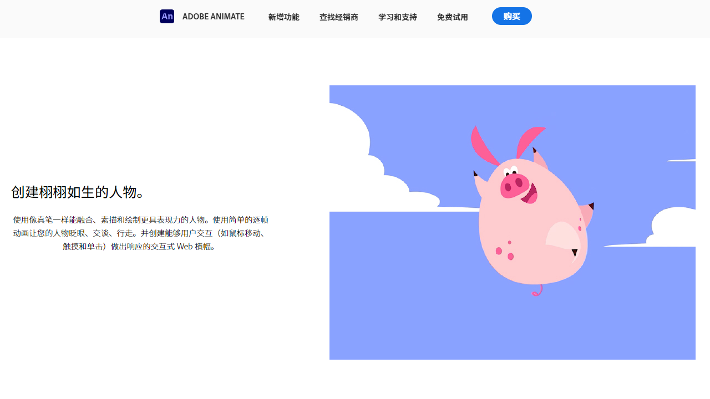The image size is (710, 399).
Task: Select 查找经销商 in the top navigation
Action: pyautogui.click(x=338, y=17)
